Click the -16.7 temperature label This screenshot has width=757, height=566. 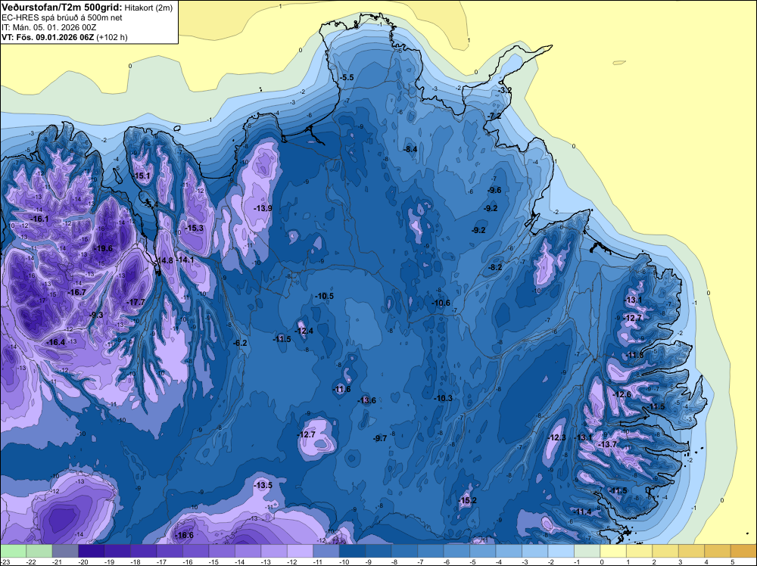(x=76, y=292)
